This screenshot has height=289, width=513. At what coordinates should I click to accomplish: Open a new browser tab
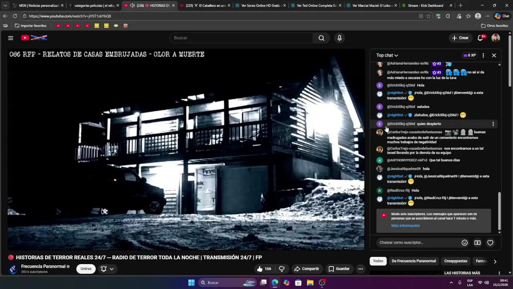pos(460,6)
